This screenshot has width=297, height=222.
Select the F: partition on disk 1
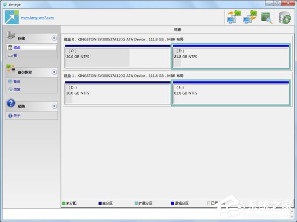pyautogui.click(x=230, y=93)
